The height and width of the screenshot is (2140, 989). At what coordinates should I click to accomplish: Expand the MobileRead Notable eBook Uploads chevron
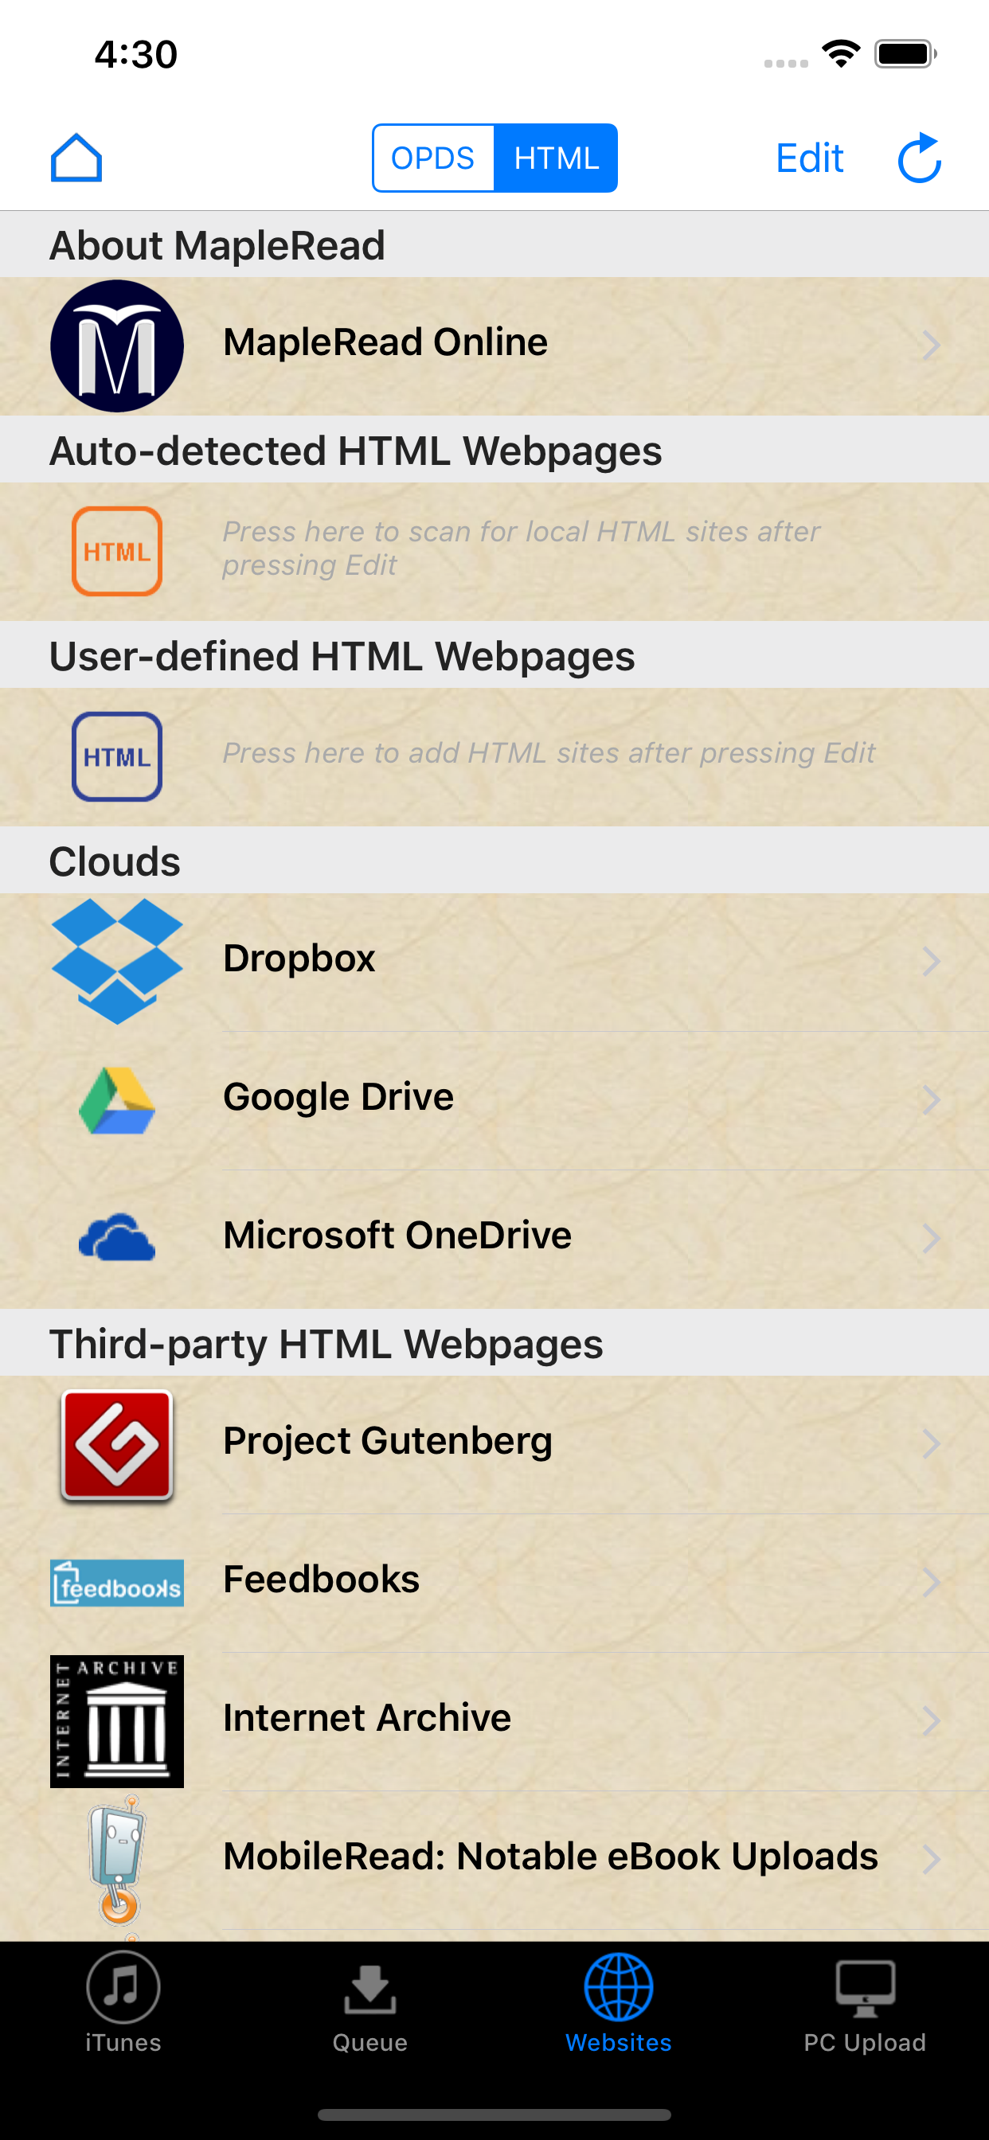tap(931, 1859)
